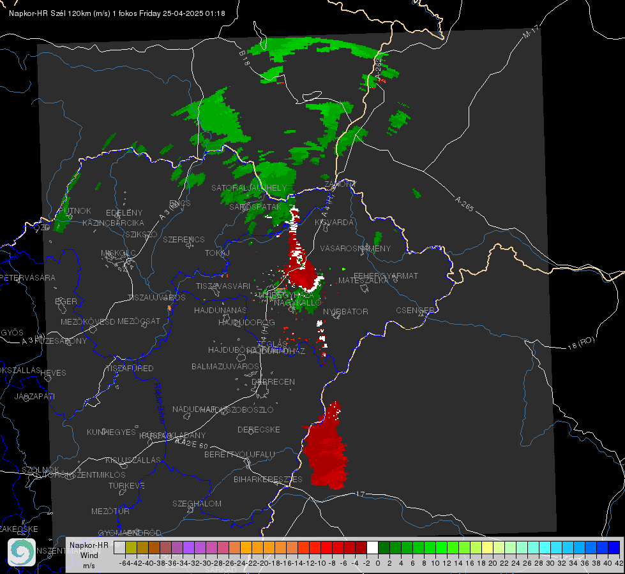Click the MEZŐCSÁT town label

pos(139,321)
